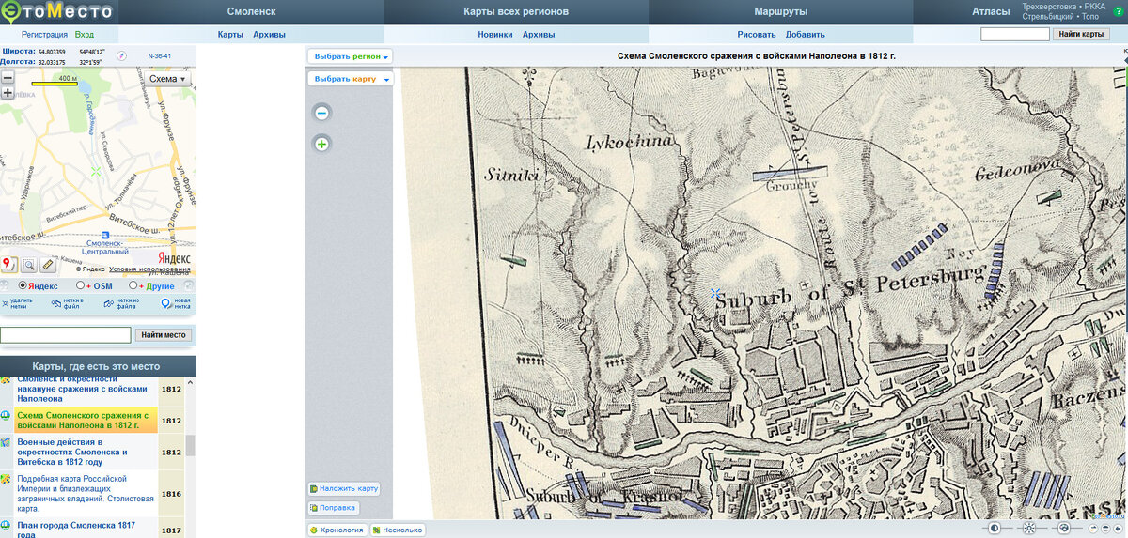Adjust the brightness slider handle
This screenshot has width=1128, height=538.
[1029, 529]
